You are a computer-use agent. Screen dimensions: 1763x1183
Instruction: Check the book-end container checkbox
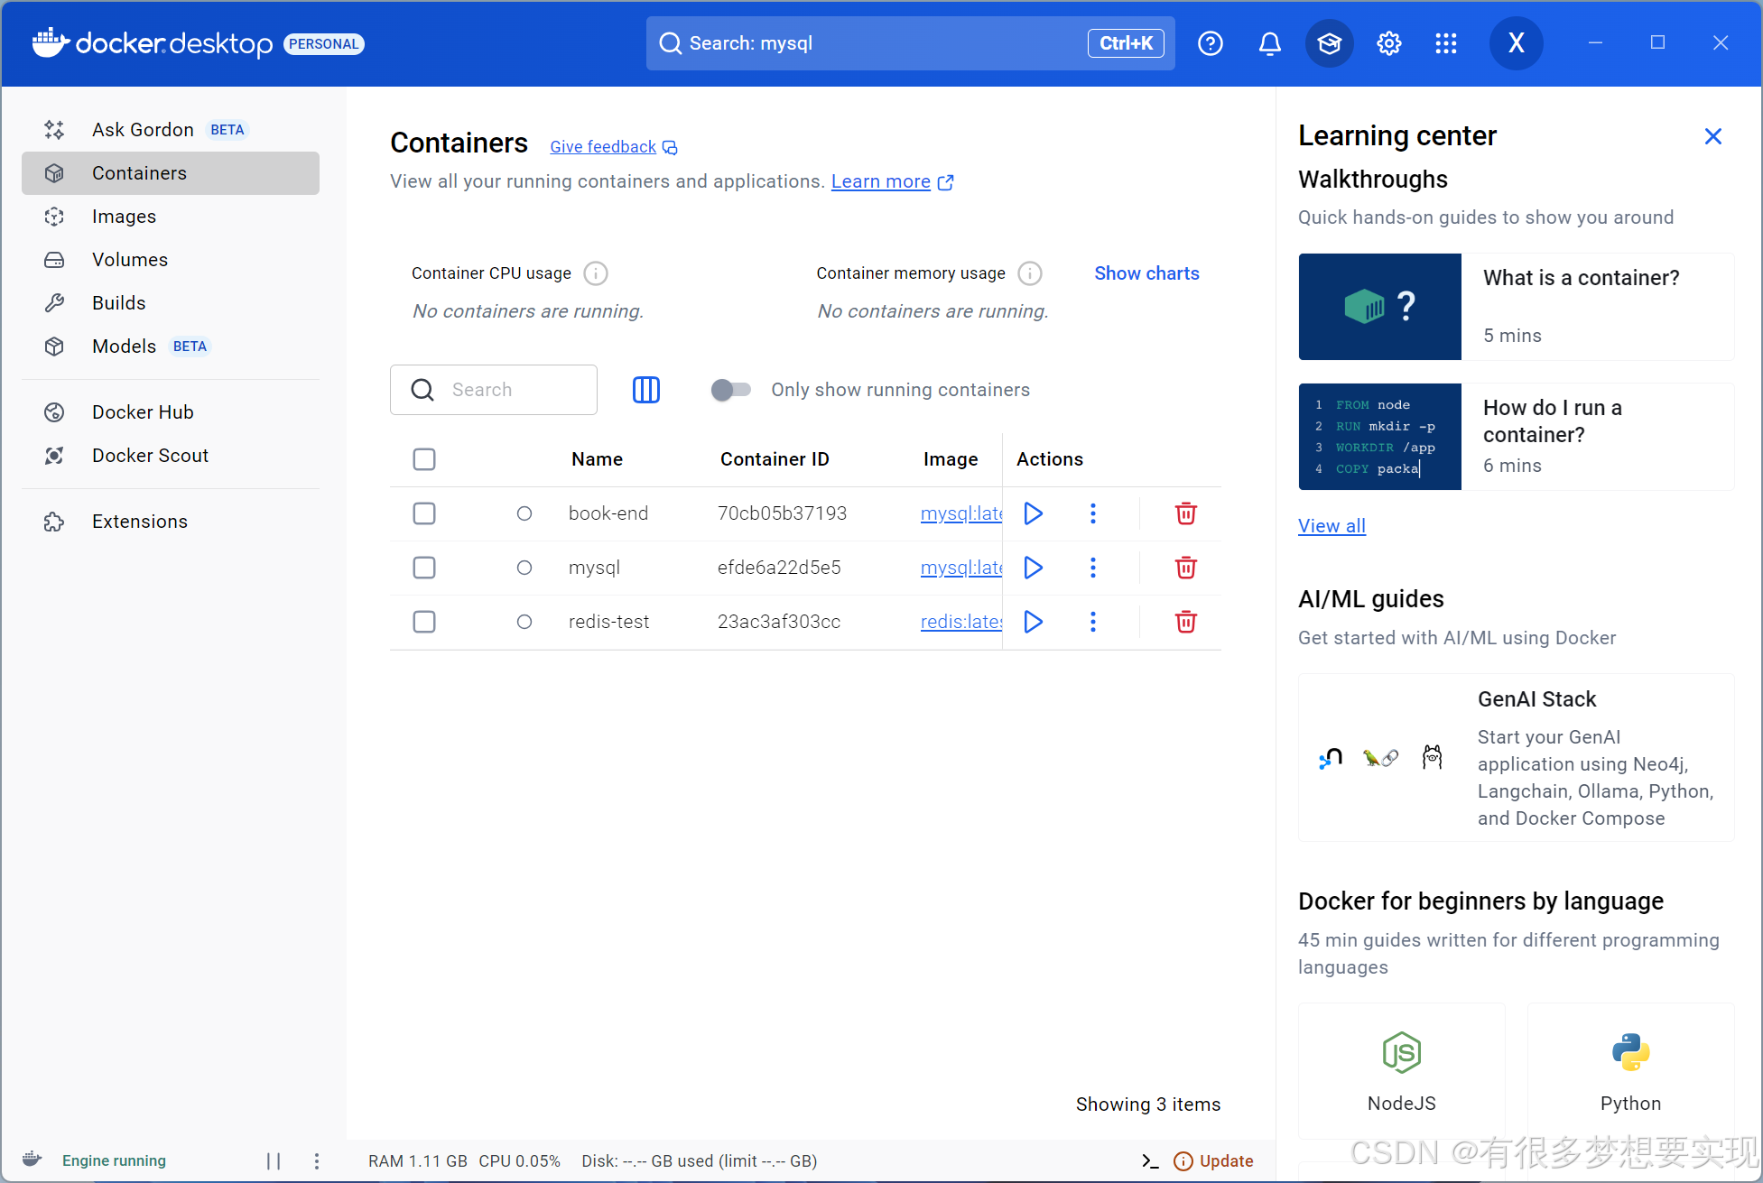point(424,513)
